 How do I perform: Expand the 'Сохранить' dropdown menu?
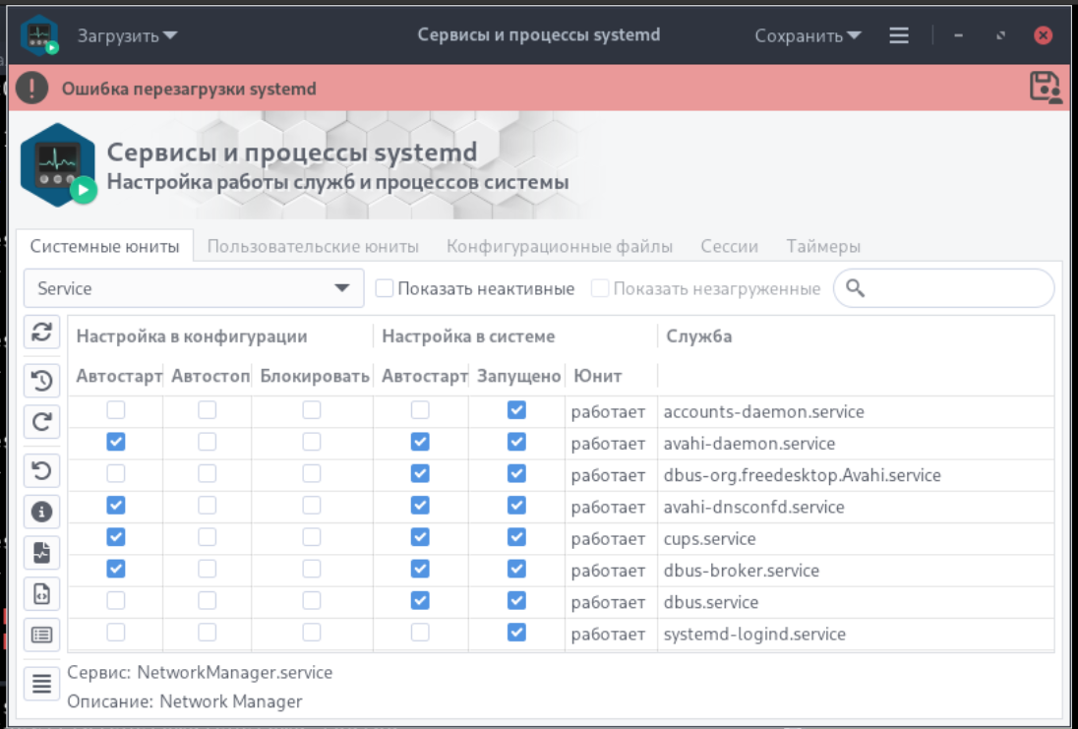(808, 35)
